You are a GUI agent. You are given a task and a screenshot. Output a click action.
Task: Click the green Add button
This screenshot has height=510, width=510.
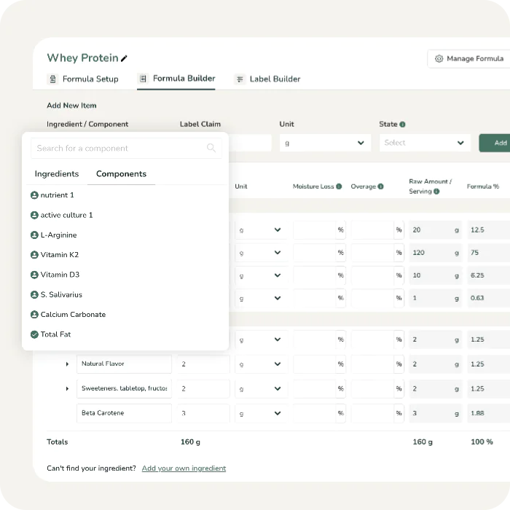click(x=495, y=143)
